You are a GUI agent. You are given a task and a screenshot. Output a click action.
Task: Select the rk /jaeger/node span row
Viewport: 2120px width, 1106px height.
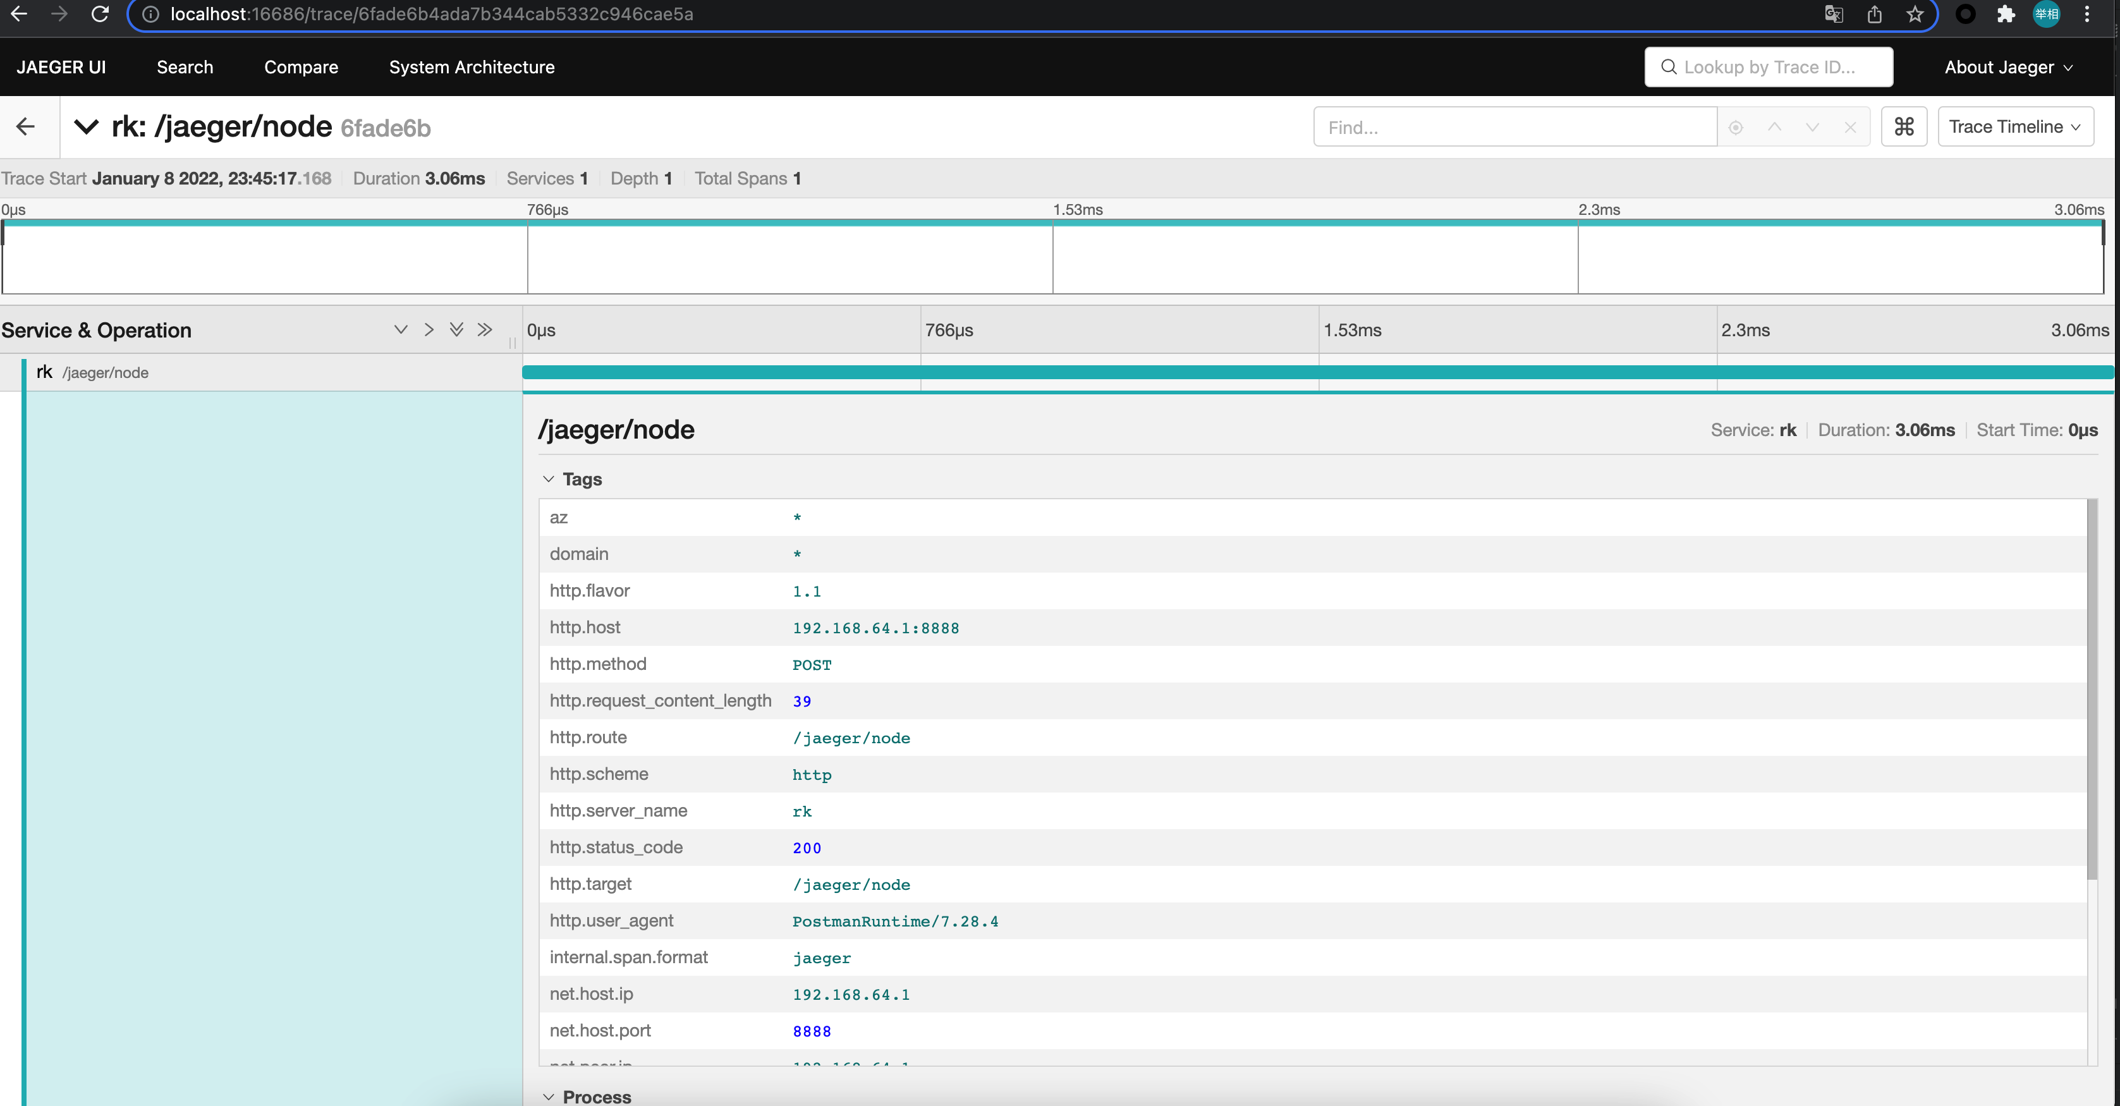tap(262, 372)
